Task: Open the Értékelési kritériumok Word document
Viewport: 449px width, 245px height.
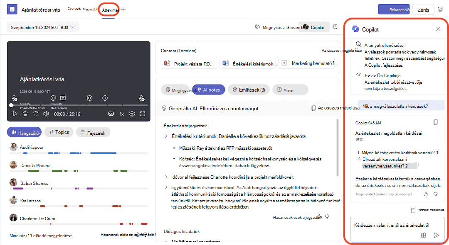Action: (248, 63)
